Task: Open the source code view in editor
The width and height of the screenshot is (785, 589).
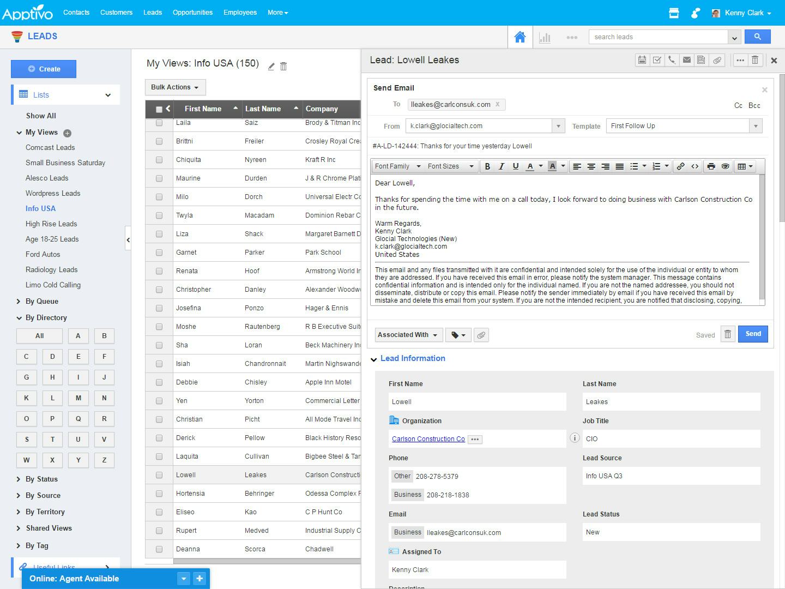Action: click(695, 166)
